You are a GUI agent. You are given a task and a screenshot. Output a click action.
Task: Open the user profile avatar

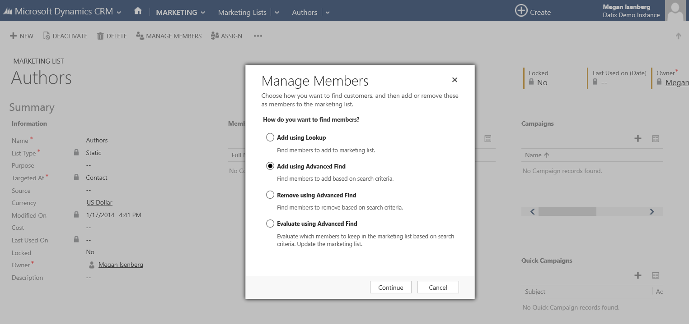tap(675, 10)
